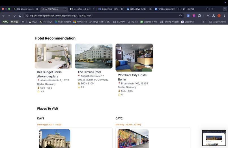This screenshot has width=228, height=148.
Task: Open The Circus Hotel photo
Action: pyautogui.click(x=94, y=56)
